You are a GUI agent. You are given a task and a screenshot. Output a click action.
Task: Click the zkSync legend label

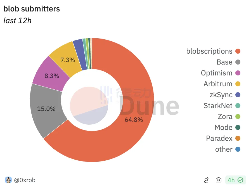(221, 95)
